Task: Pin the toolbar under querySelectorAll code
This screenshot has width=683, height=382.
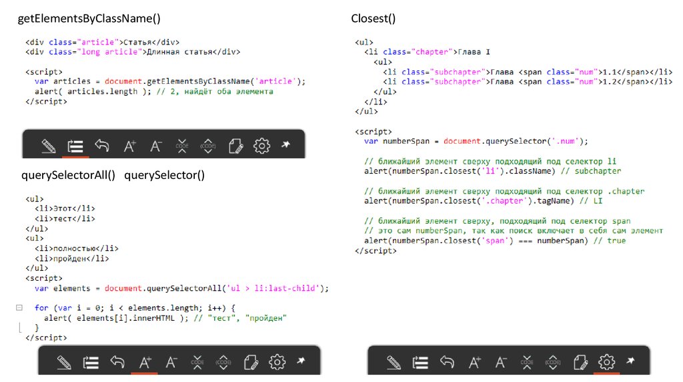Action: [x=301, y=361]
